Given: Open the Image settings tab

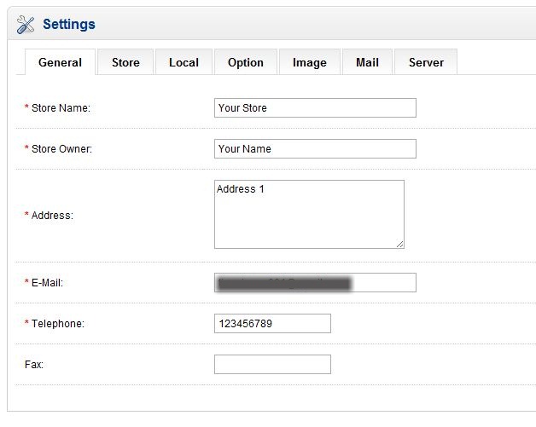Looking at the screenshot, I should click(x=309, y=62).
